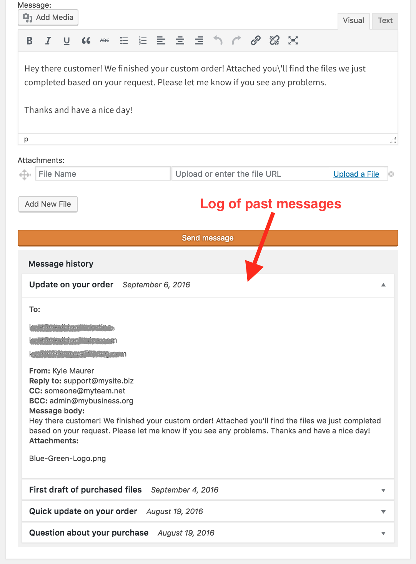Collapse the 'Update on your order' message
416x564 pixels.
tap(383, 285)
